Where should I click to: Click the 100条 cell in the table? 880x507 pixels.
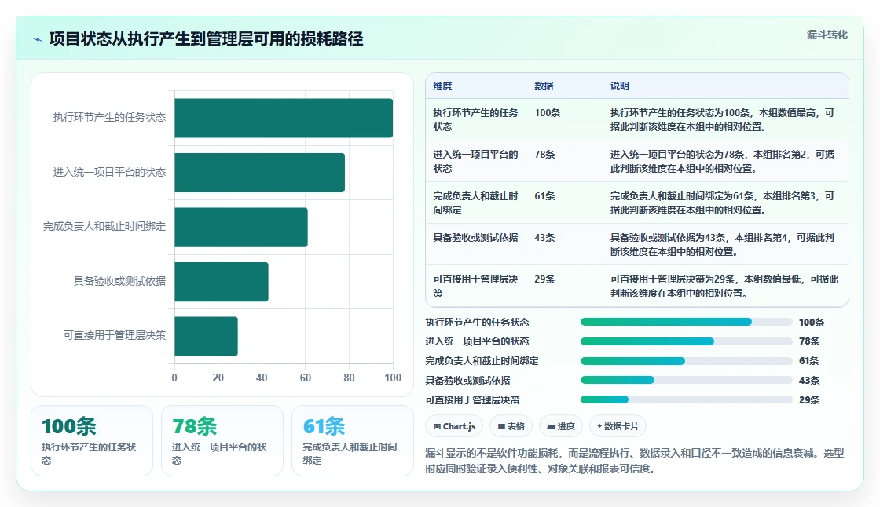click(x=547, y=113)
